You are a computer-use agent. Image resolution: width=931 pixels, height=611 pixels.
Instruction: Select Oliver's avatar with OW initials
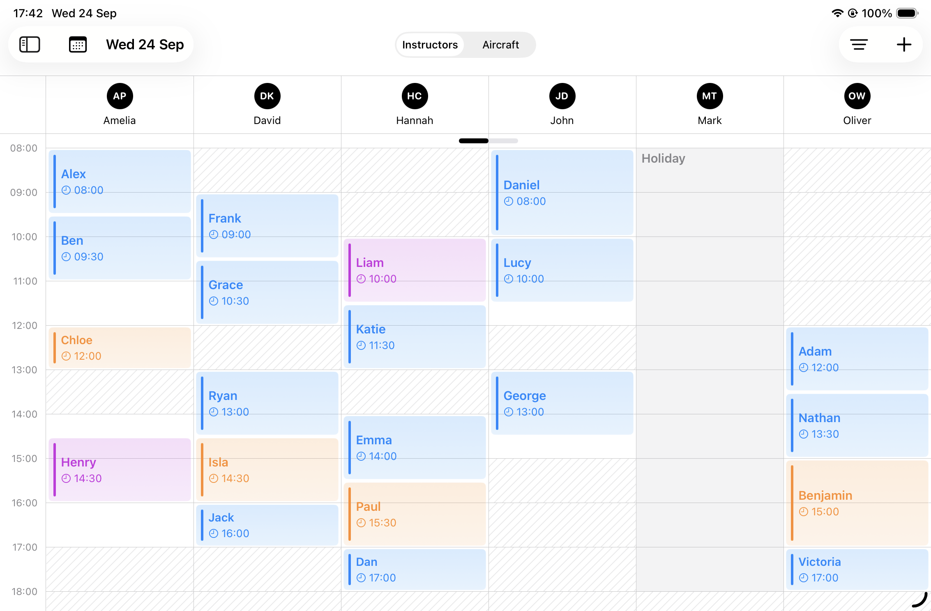tap(857, 96)
